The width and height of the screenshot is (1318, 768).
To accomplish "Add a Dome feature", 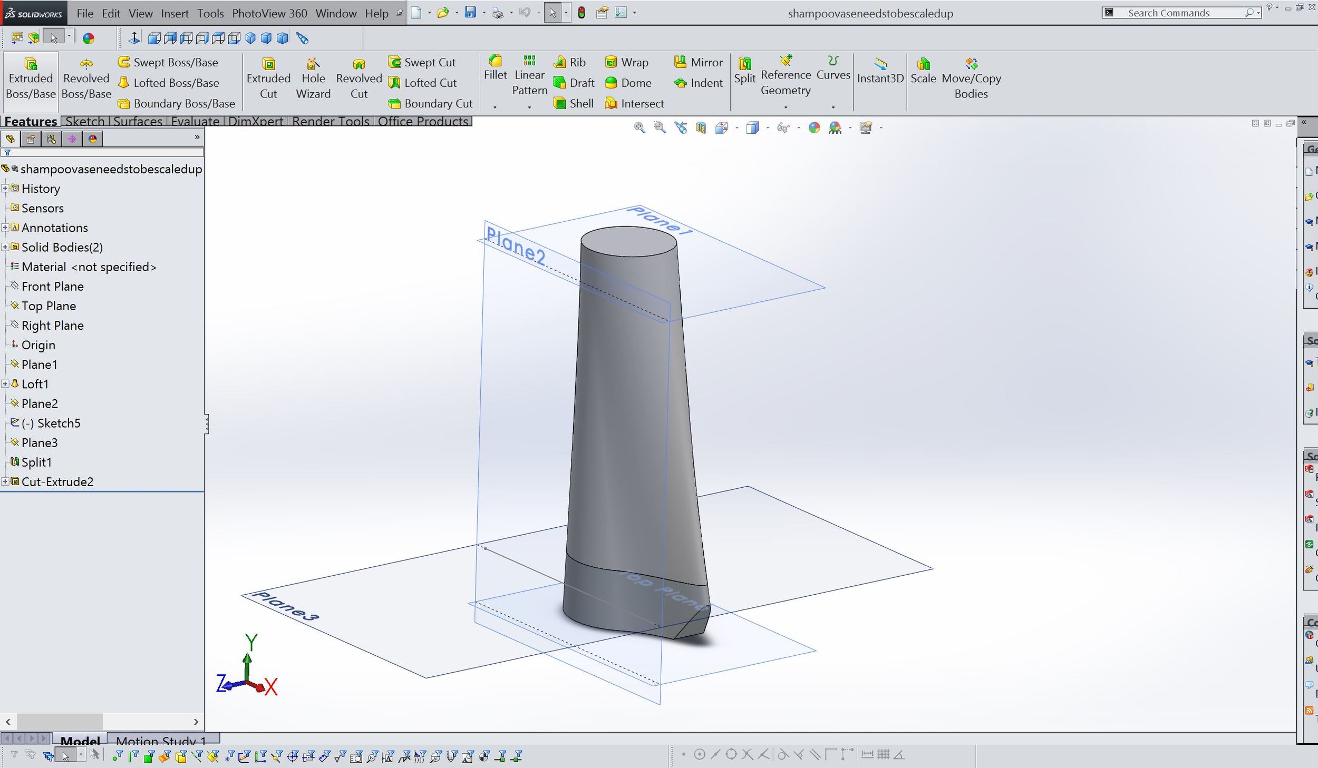I will click(628, 83).
